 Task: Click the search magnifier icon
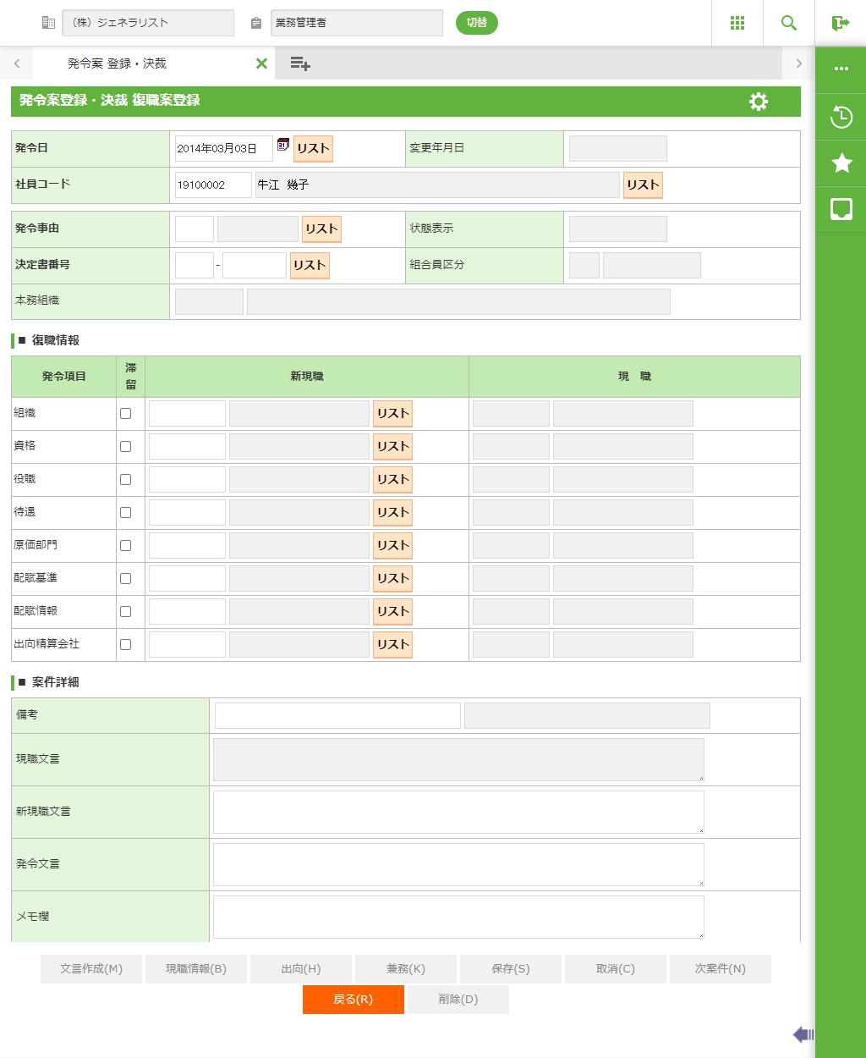point(788,23)
